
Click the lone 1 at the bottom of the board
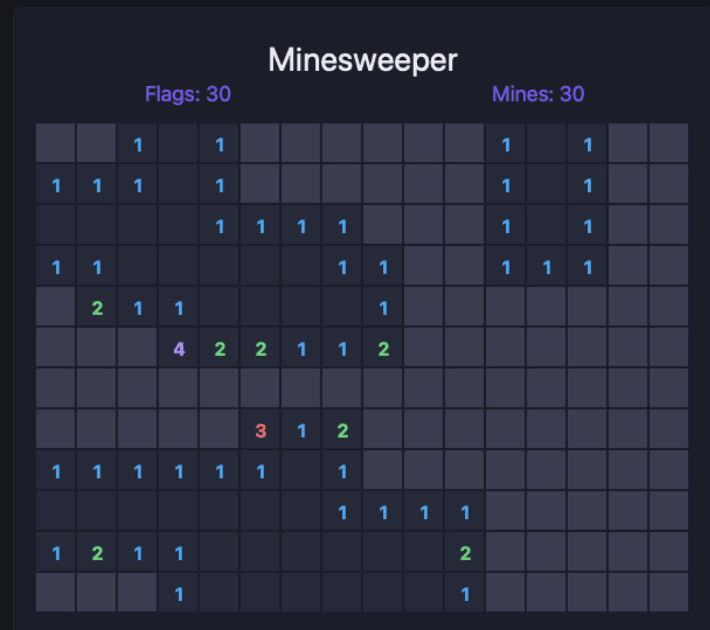point(178,594)
